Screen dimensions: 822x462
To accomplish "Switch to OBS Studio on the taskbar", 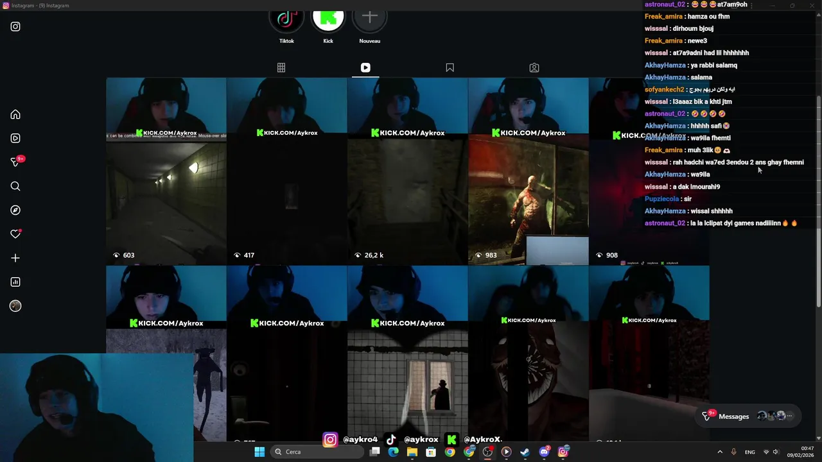I will [487, 452].
